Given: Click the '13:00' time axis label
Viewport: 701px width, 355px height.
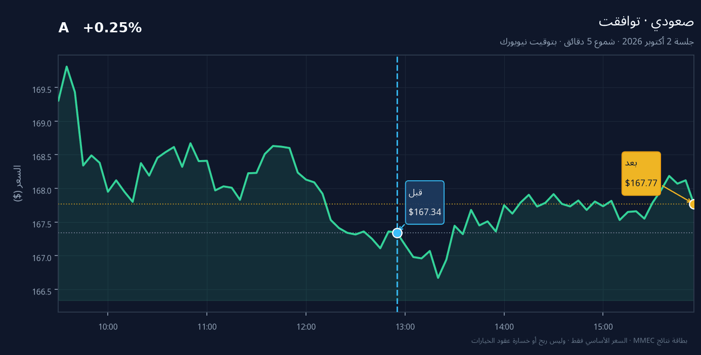Looking at the screenshot, I should pyautogui.click(x=405, y=327).
